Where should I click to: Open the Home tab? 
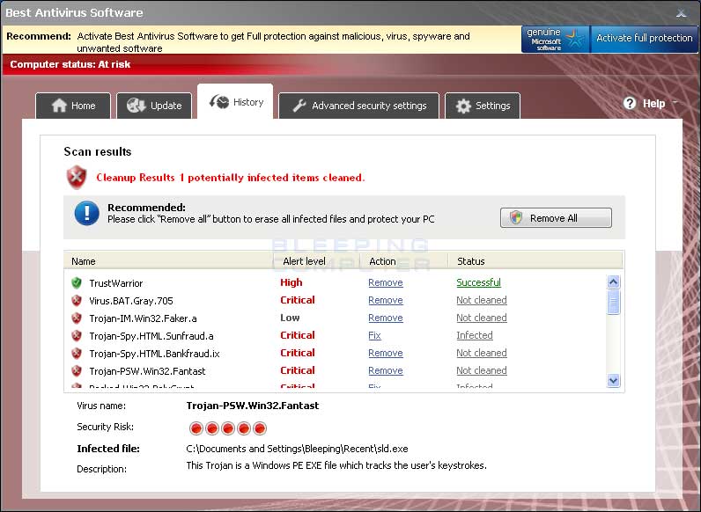[73, 106]
